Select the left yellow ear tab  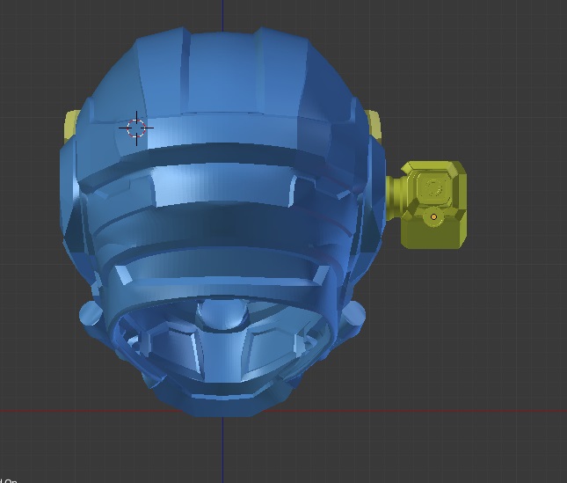click(x=70, y=125)
